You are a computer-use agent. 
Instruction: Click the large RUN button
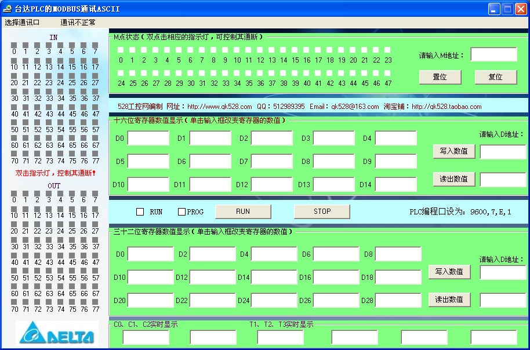pos(243,212)
